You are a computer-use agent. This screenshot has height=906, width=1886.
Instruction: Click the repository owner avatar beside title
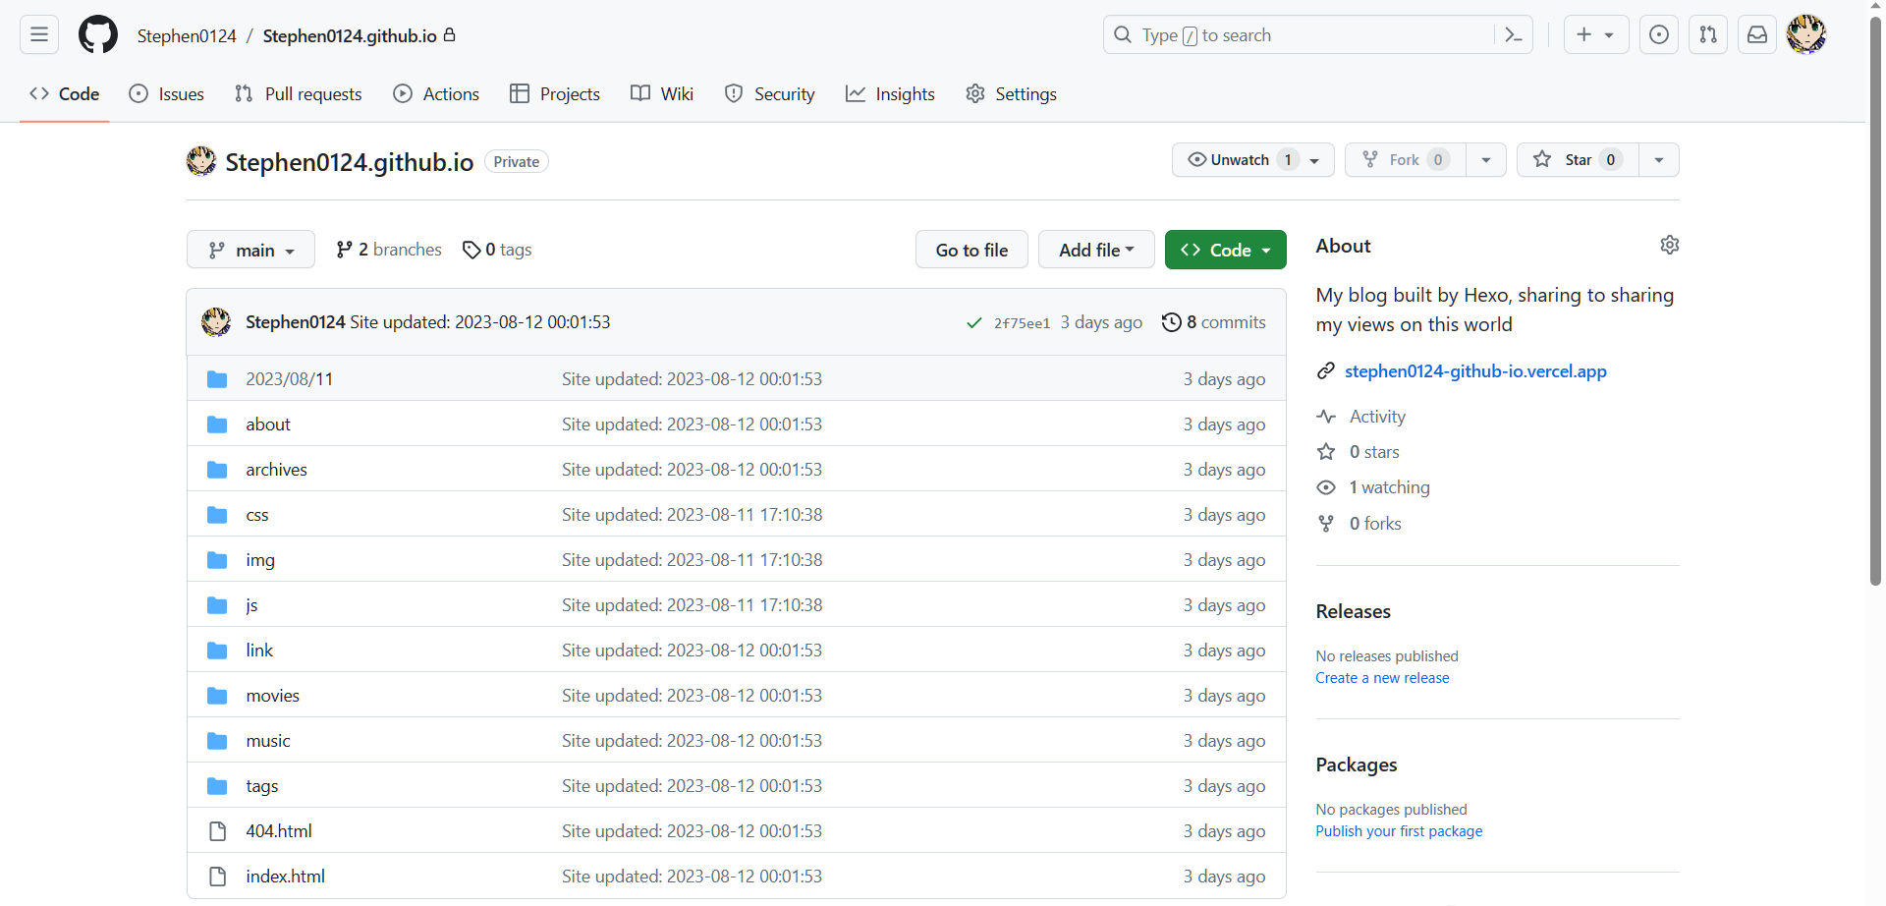click(x=201, y=161)
